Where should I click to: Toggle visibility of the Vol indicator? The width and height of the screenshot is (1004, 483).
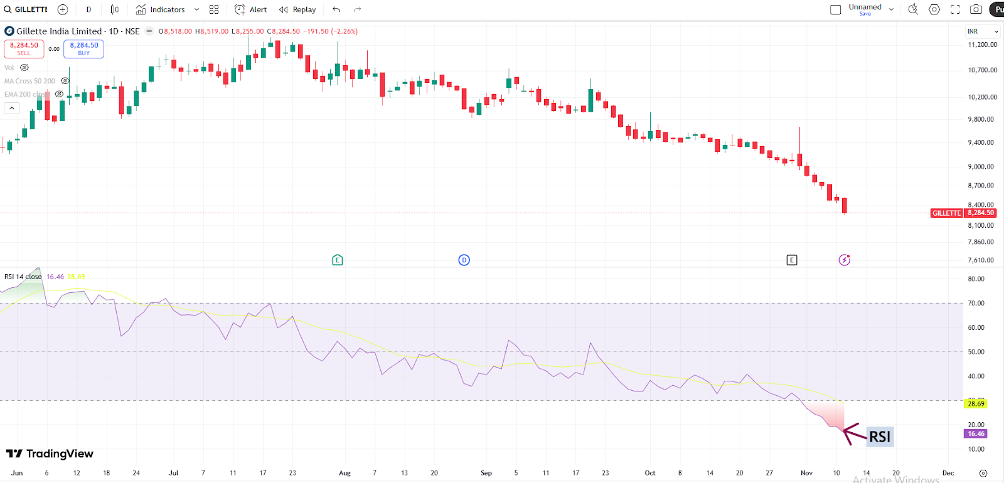(x=24, y=68)
